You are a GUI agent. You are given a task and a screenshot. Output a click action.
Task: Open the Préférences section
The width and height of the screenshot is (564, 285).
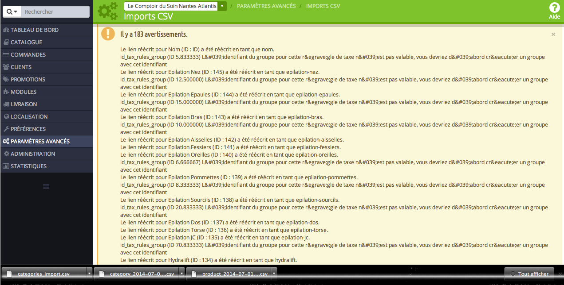tap(47, 129)
